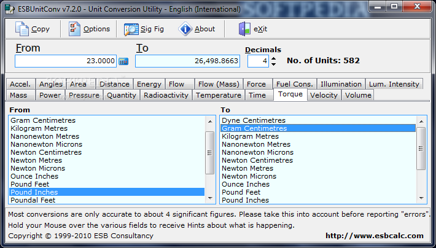Pick Newton Metres in To list

pos(318,168)
